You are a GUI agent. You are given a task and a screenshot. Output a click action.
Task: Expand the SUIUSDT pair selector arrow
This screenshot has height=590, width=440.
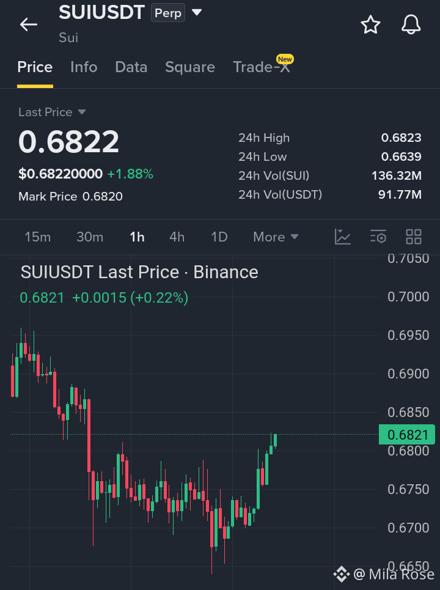tap(197, 12)
